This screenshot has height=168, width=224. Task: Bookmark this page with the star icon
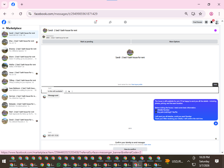click(x=200, y=14)
